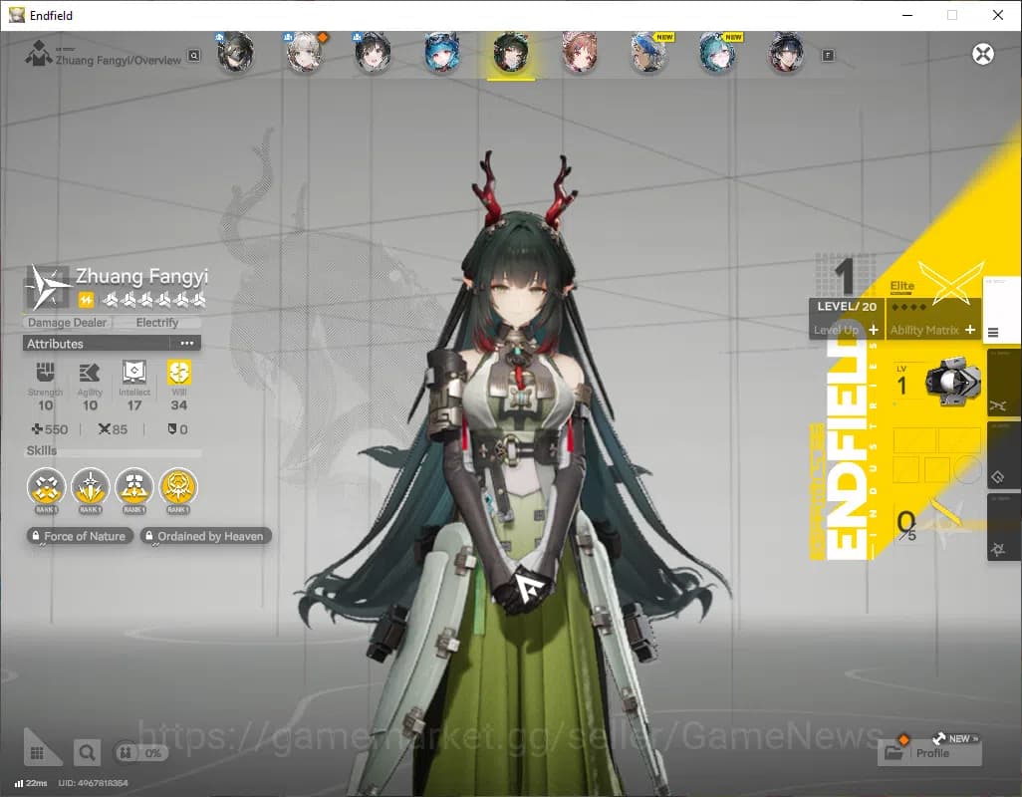This screenshot has height=797, width=1022.
Task: Select the last black-haired operator portrait
Action: [x=786, y=54]
